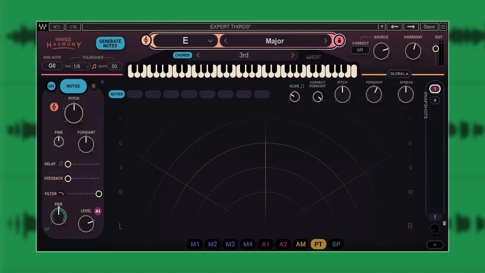
Task: Click the HARMONY level knob
Action: point(413,51)
